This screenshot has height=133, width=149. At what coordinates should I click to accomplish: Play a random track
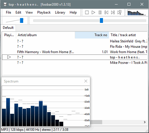coord(120,12)
